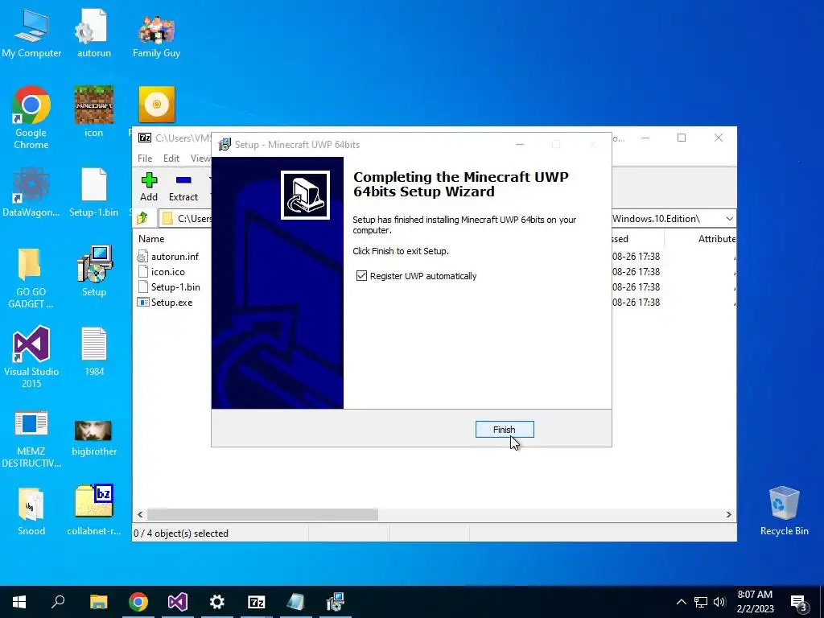Screen dimensions: 824x618
Task: Open the View menu in 7-Zip
Action: (200, 159)
